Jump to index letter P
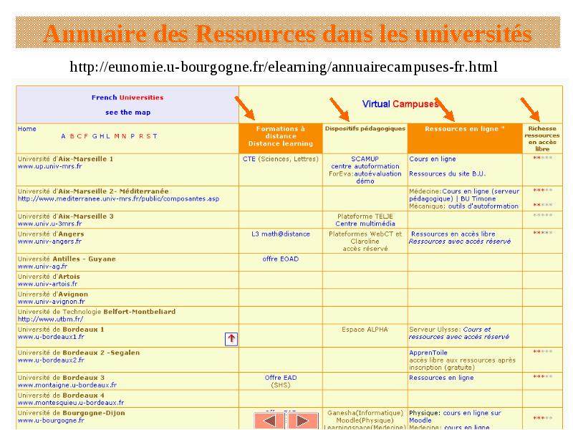Viewport: 573px width, 430px height. point(133,136)
